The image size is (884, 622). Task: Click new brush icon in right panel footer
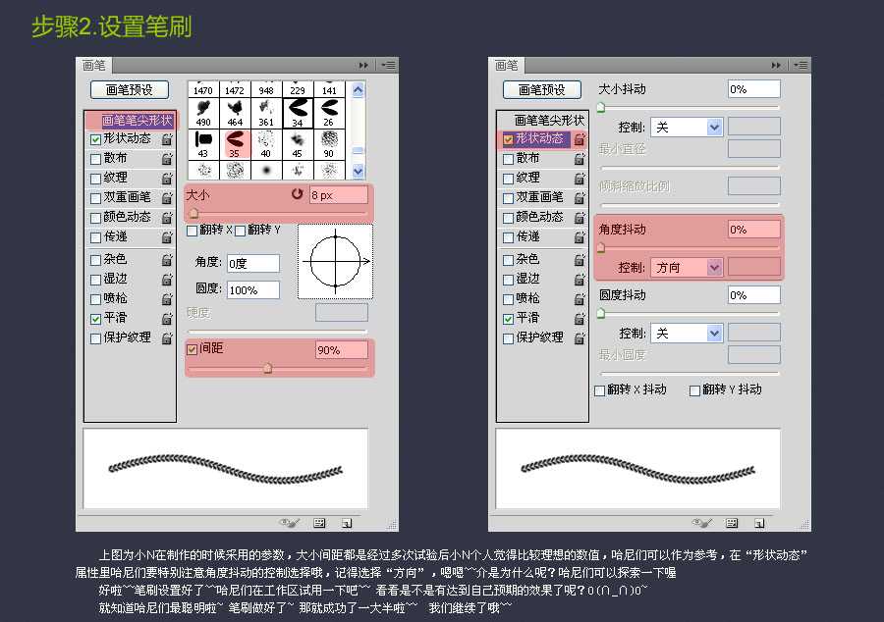(x=759, y=523)
